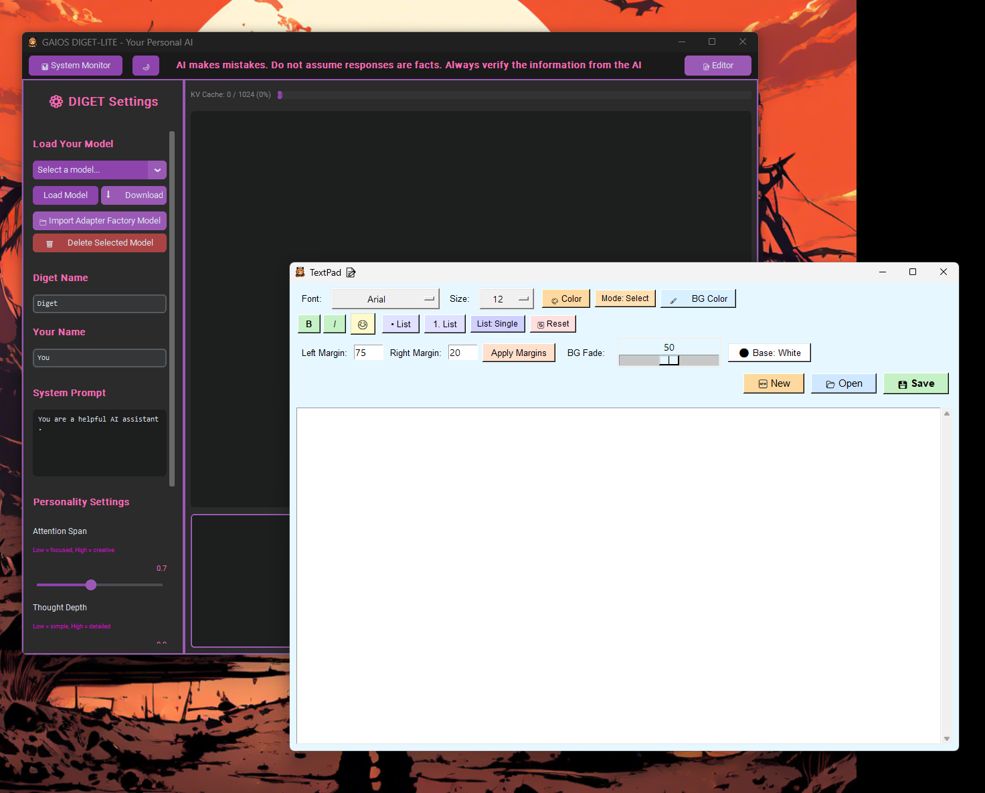
Task: Toggle the List: Single spacing button
Action: pyautogui.click(x=498, y=324)
